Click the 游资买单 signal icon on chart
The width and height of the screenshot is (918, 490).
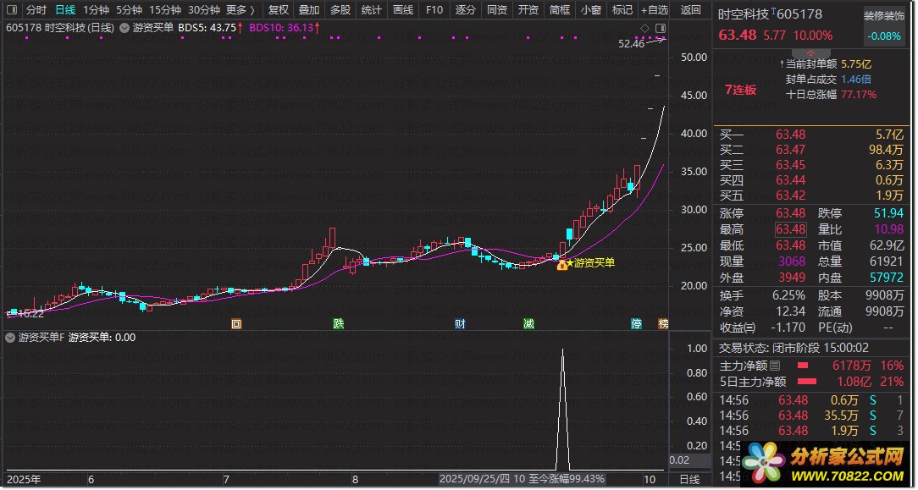pyautogui.click(x=561, y=265)
